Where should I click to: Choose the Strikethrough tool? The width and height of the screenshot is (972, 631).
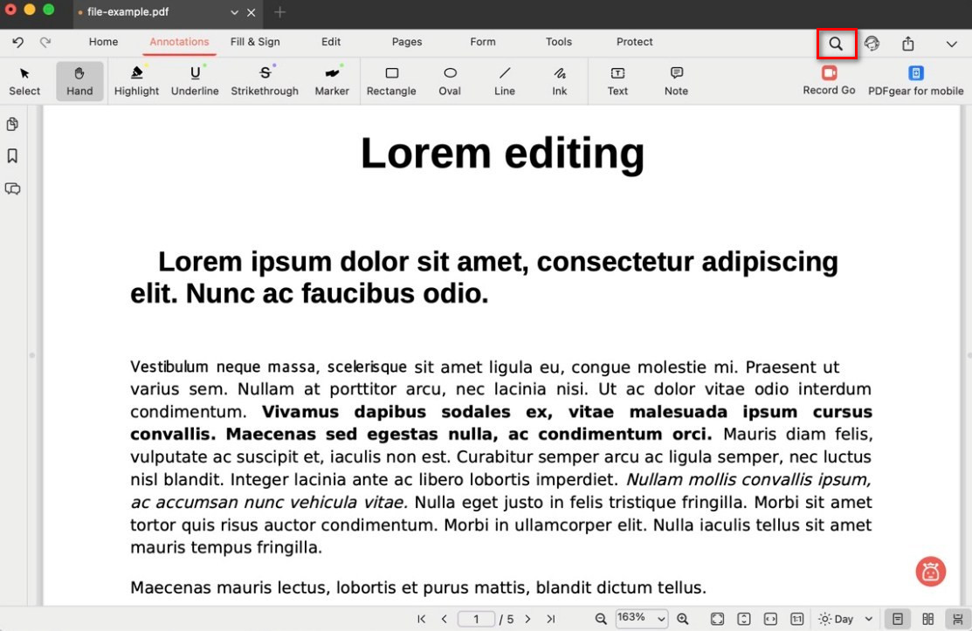(265, 80)
